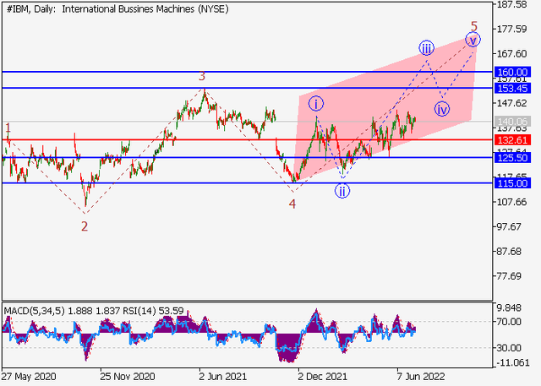Click the 187.58 price axis value
541x386 pixels.
tap(512, 5)
